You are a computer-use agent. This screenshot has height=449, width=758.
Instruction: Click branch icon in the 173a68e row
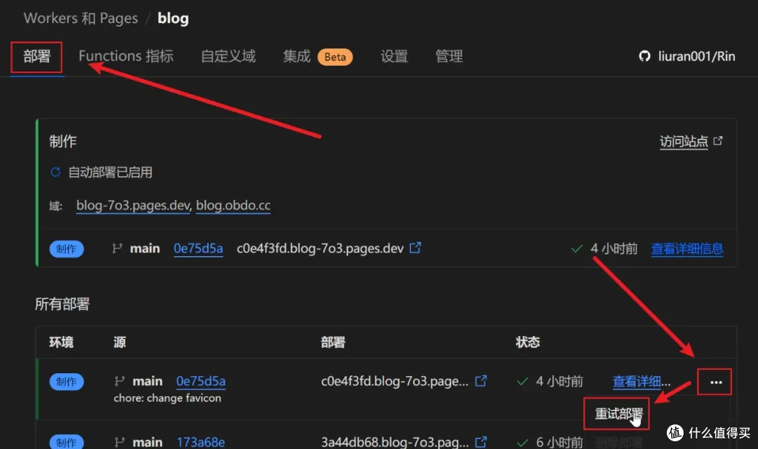click(119, 442)
